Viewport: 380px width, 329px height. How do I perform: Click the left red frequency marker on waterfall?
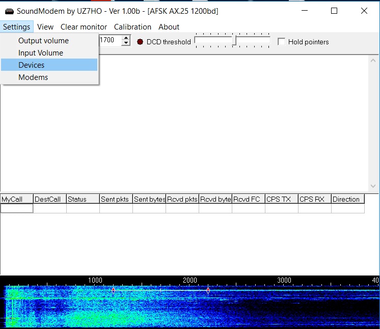coord(113,290)
